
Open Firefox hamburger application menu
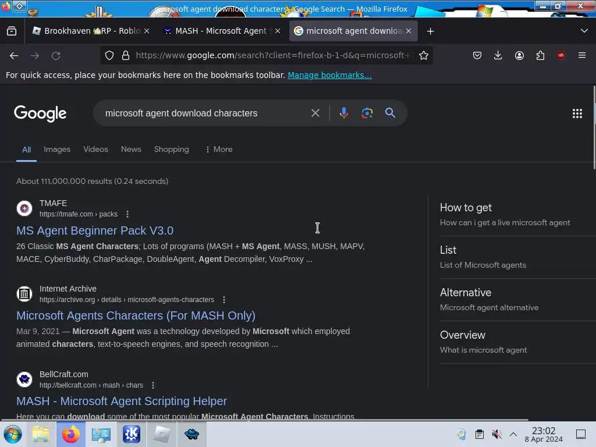click(582, 55)
